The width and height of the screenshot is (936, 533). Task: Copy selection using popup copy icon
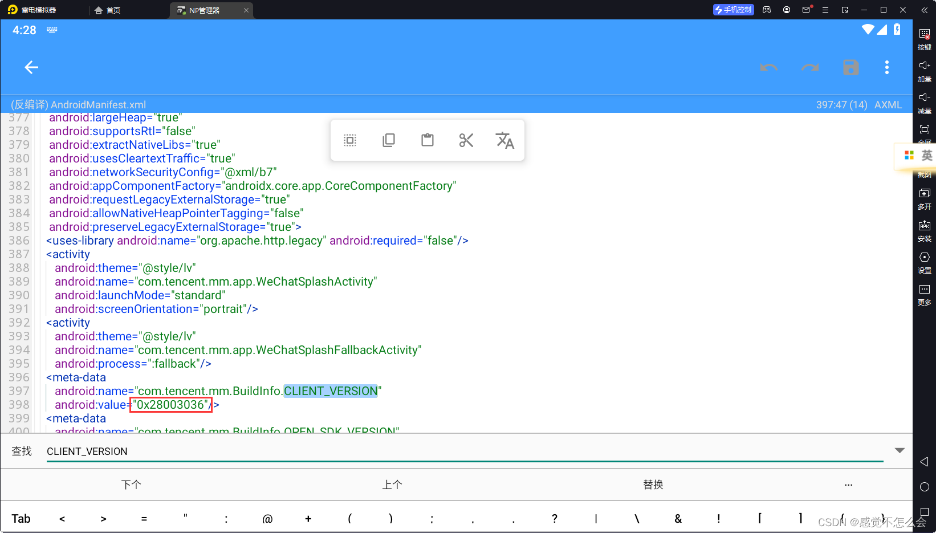click(x=389, y=140)
